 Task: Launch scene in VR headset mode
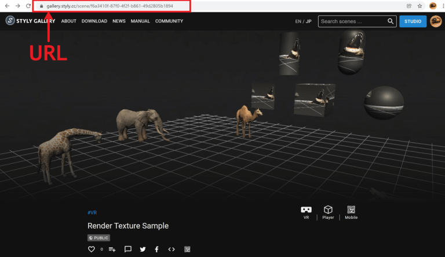306,210
